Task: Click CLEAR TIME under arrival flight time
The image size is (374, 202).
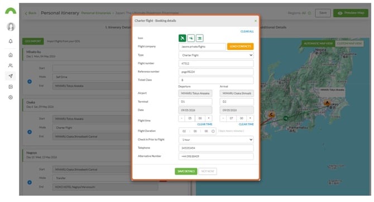Action: 246,124
